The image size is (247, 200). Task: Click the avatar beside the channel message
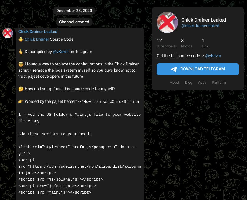click(x=7, y=33)
